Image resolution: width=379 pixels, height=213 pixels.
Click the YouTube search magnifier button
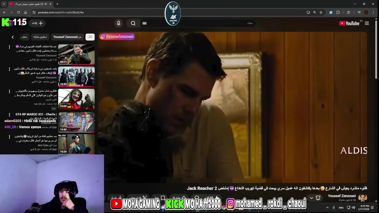pyautogui.click(x=133, y=23)
